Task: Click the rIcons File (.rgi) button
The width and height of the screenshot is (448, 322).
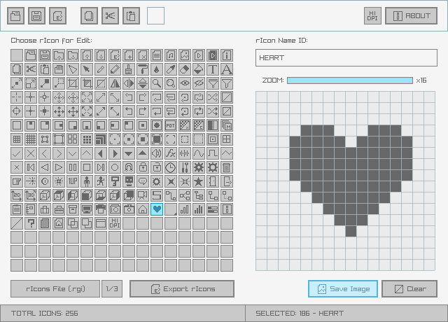Action: pos(55,289)
